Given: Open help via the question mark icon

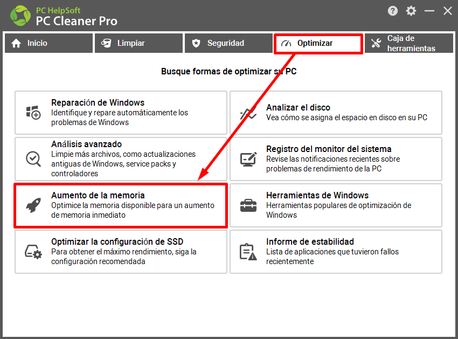Looking at the screenshot, I should click(393, 11).
